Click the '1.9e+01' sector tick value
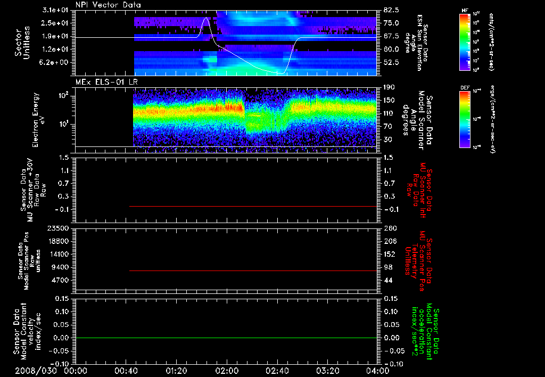This screenshot has width=545, height=377. point(55,36)
